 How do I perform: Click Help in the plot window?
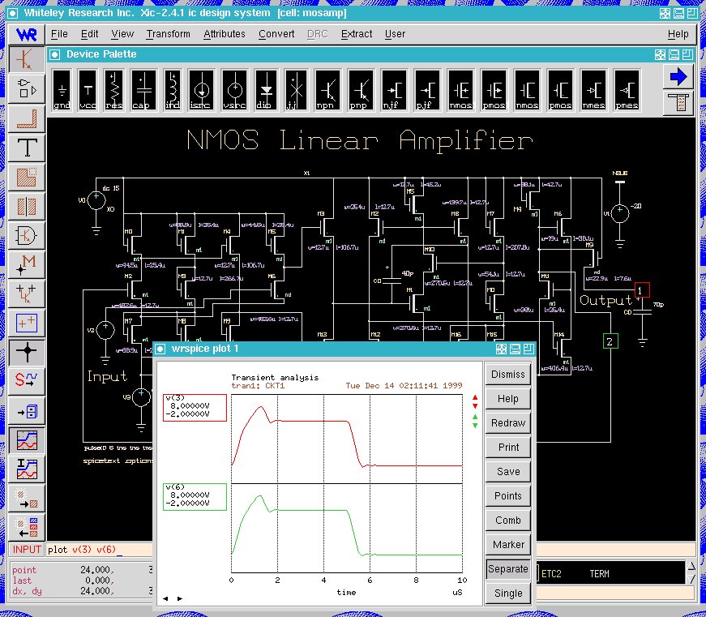(x=508, y=399)
